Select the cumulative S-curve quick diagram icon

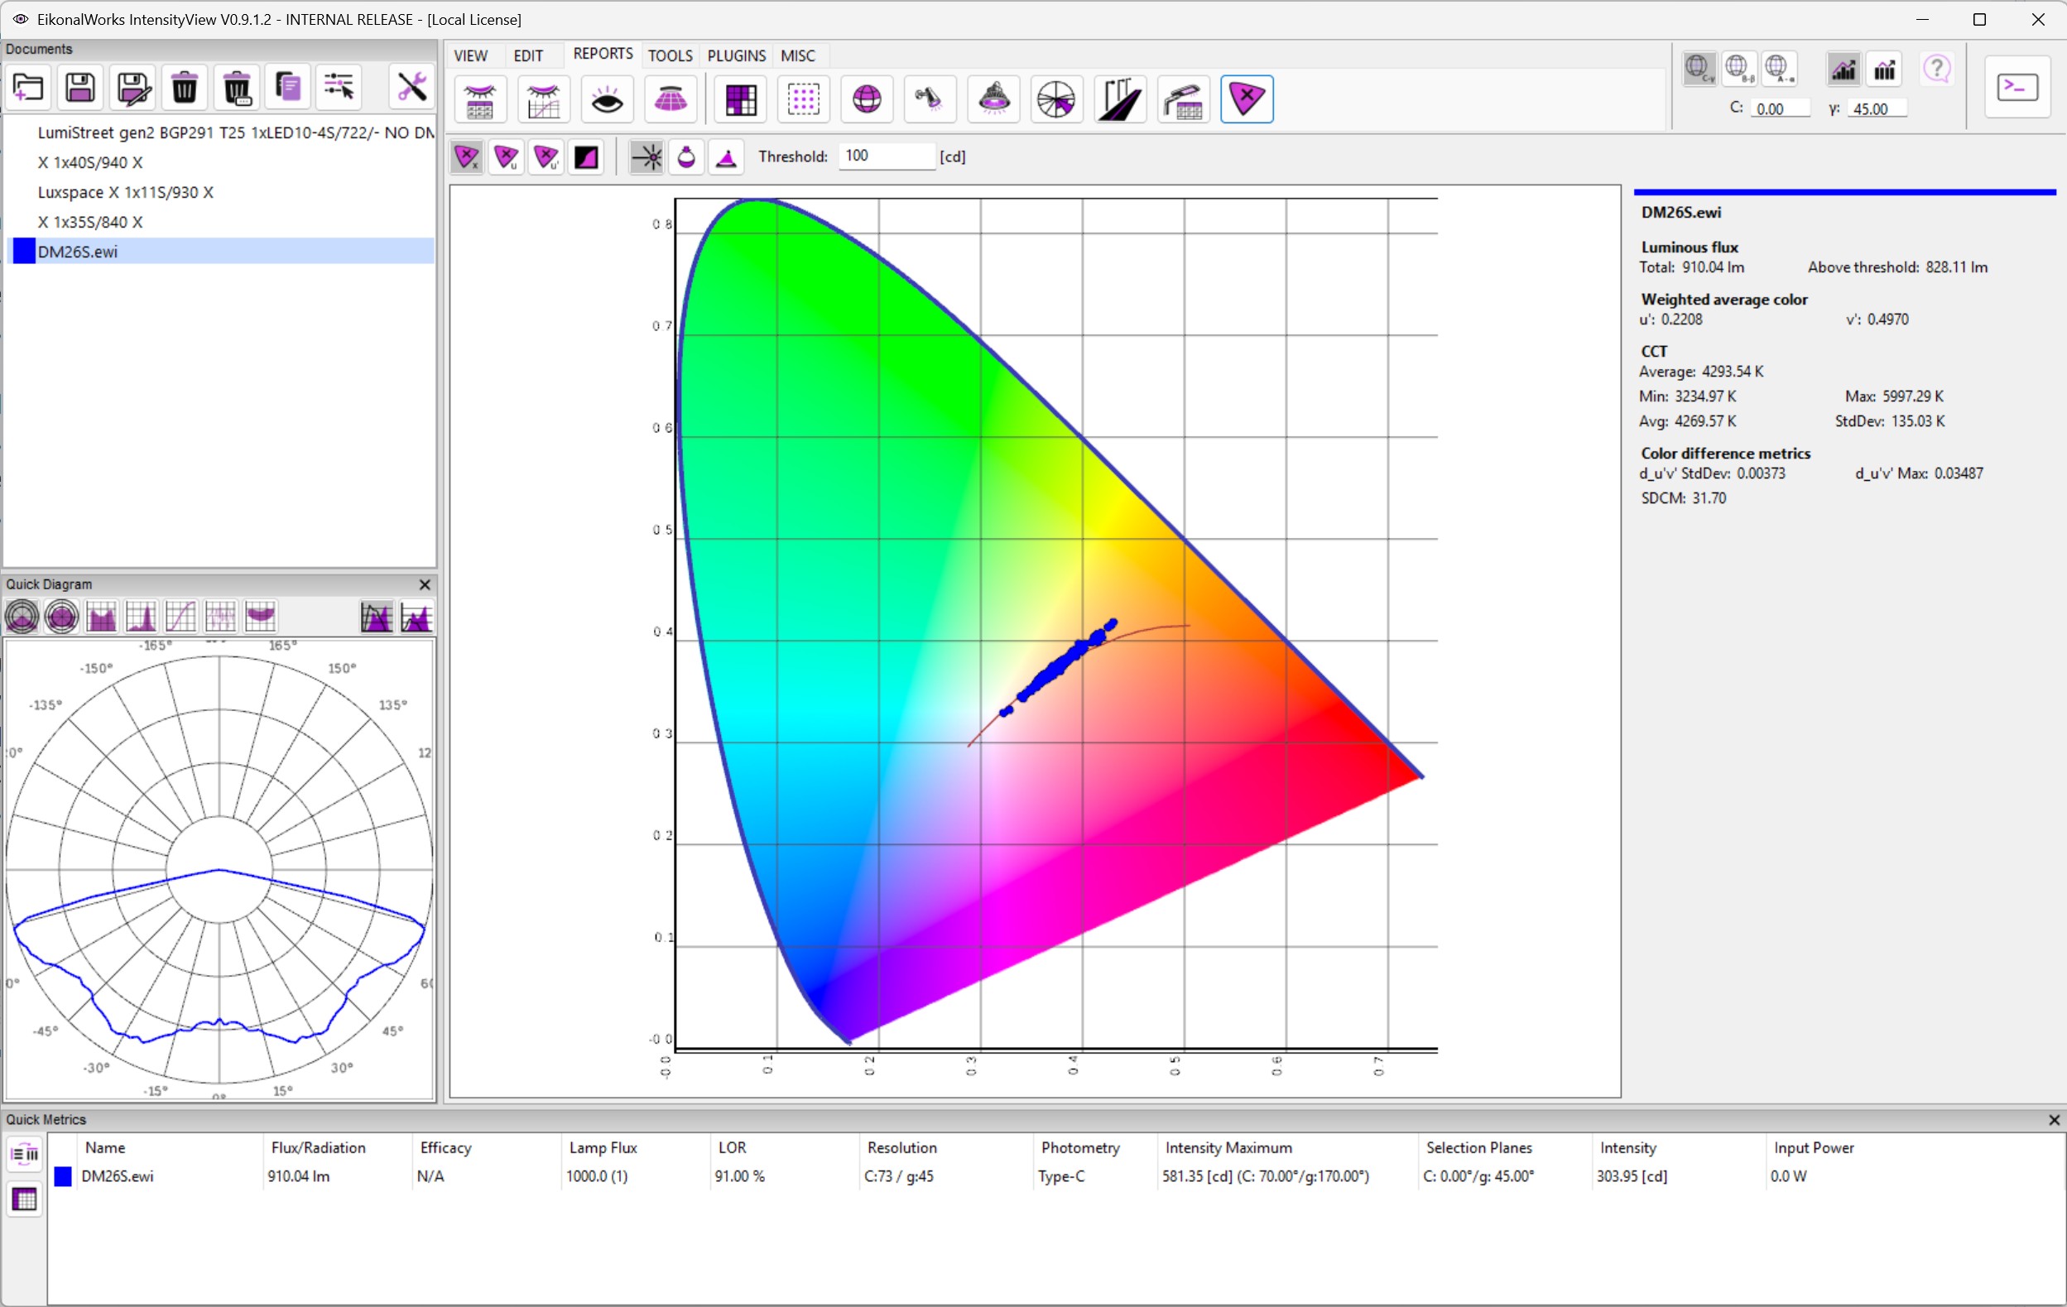click(180, 616)
